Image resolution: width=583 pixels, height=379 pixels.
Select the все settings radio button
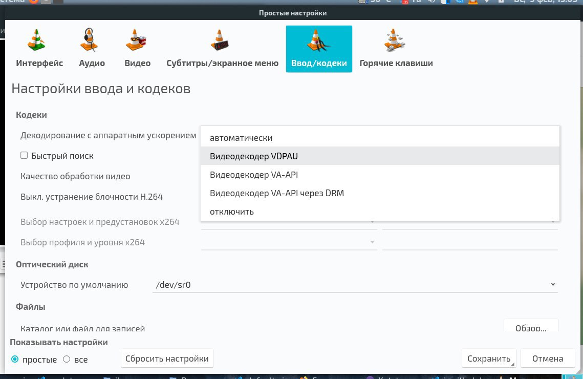coord(67,360)
